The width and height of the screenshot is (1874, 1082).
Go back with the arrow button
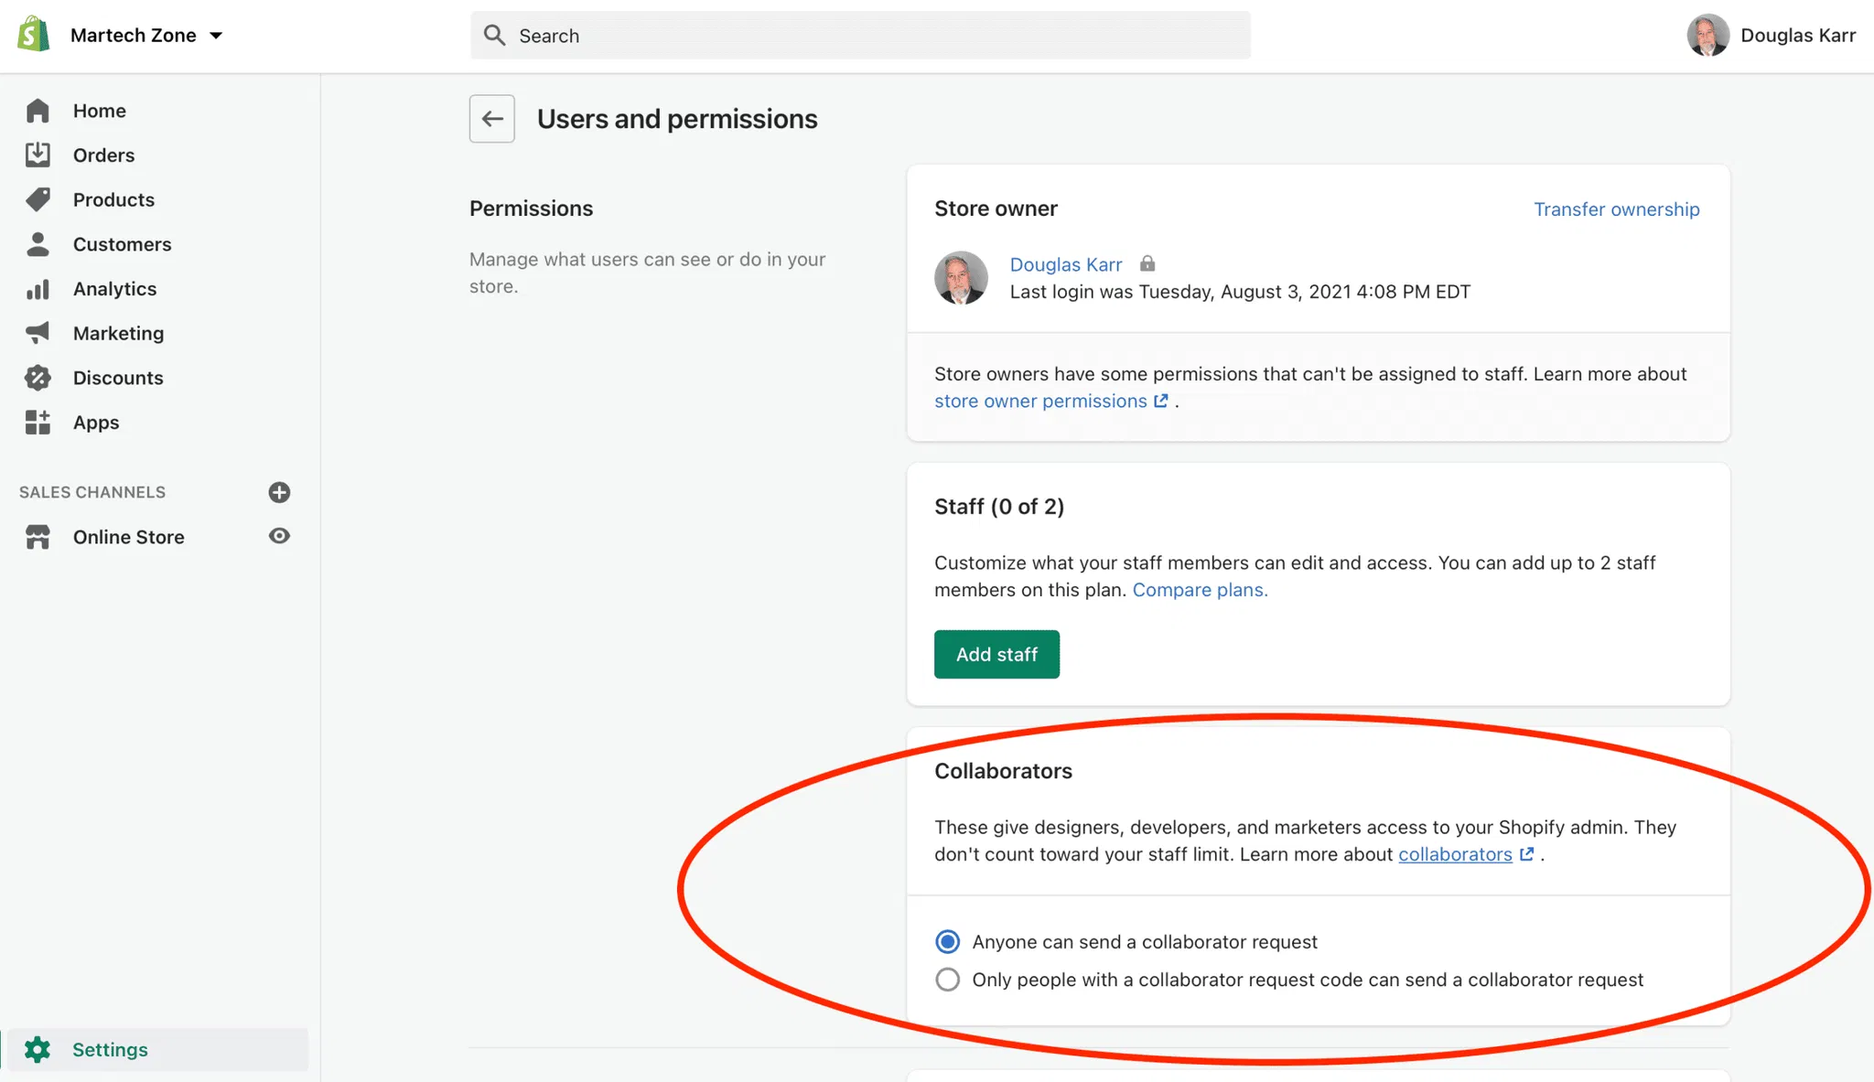tap(492, 119)
